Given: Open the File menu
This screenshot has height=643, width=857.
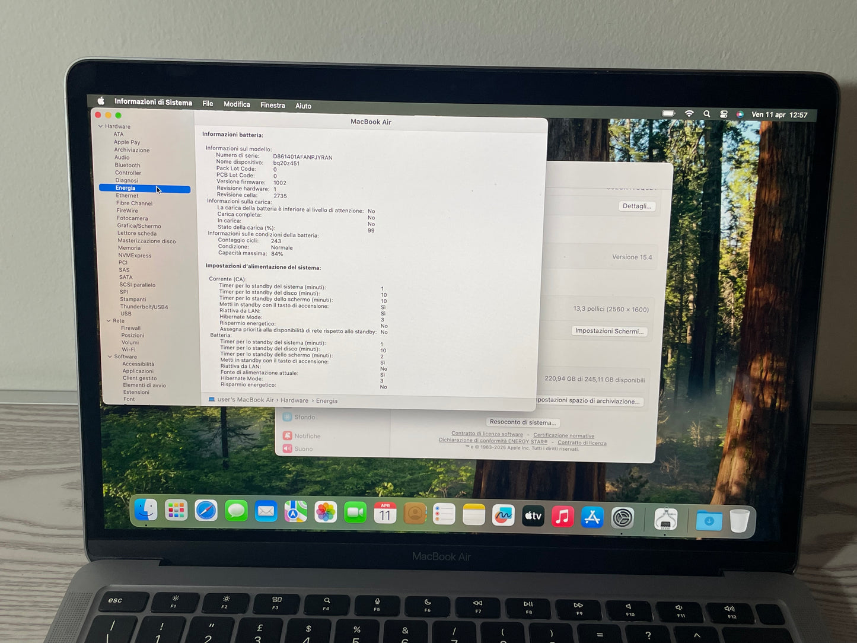Looking at the screenshot, I should pos(208,104).
